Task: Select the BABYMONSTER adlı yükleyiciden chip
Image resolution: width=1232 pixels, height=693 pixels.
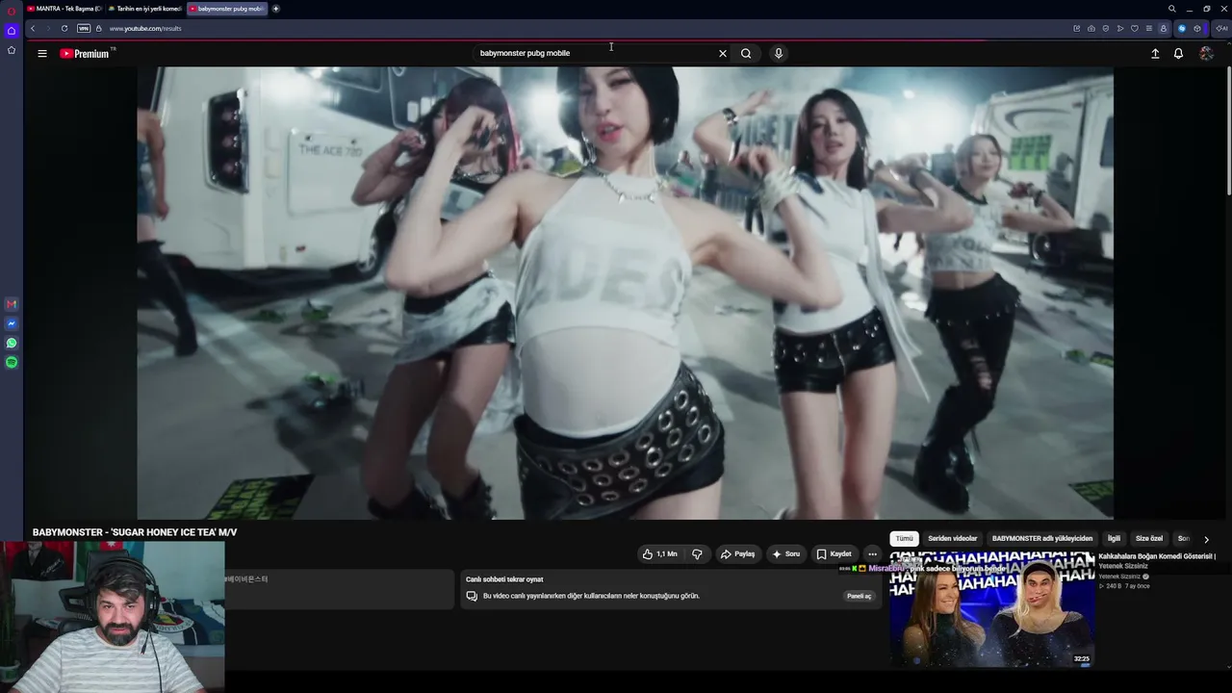Action: coord(1042,539)
